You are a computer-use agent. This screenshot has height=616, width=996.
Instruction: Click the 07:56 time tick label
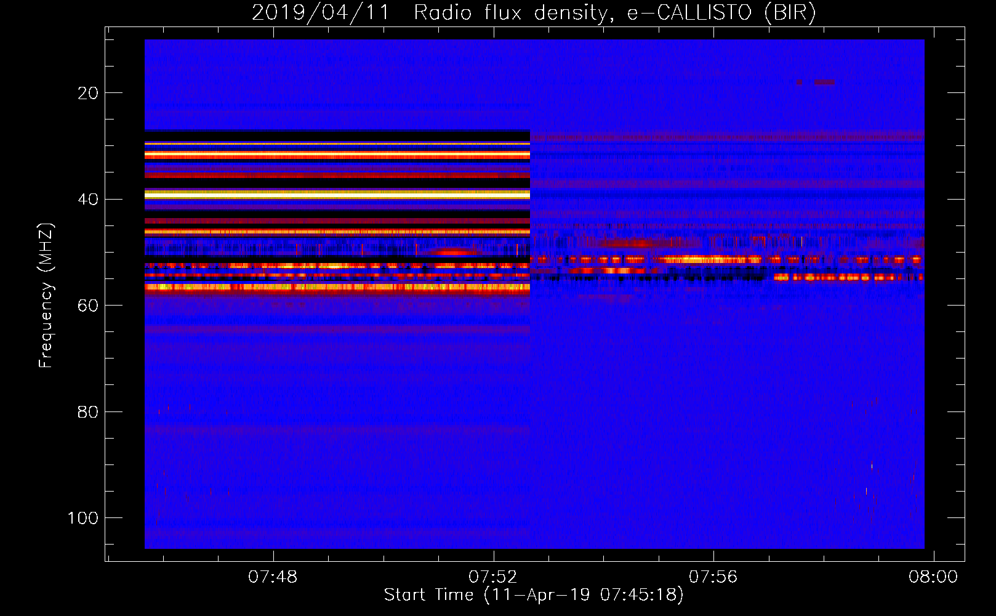pyautogui.click(x=713, y=577)
